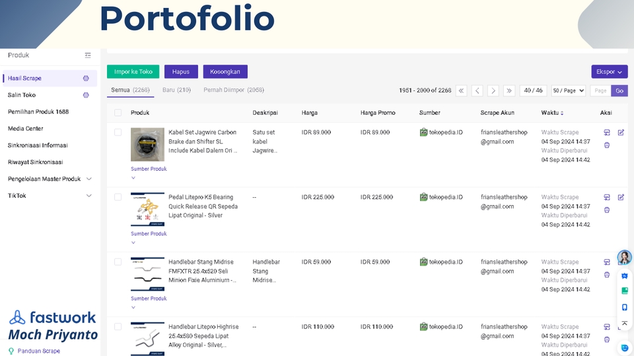The image size is (634, 356).
Task: Go to next page arrow
Action: click(493, 91)
